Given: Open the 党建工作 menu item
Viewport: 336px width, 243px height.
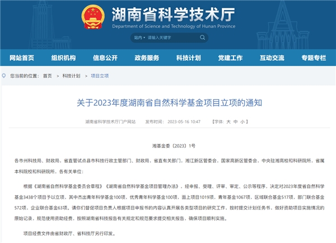Looking at the screenshot, I should [230, 58].
